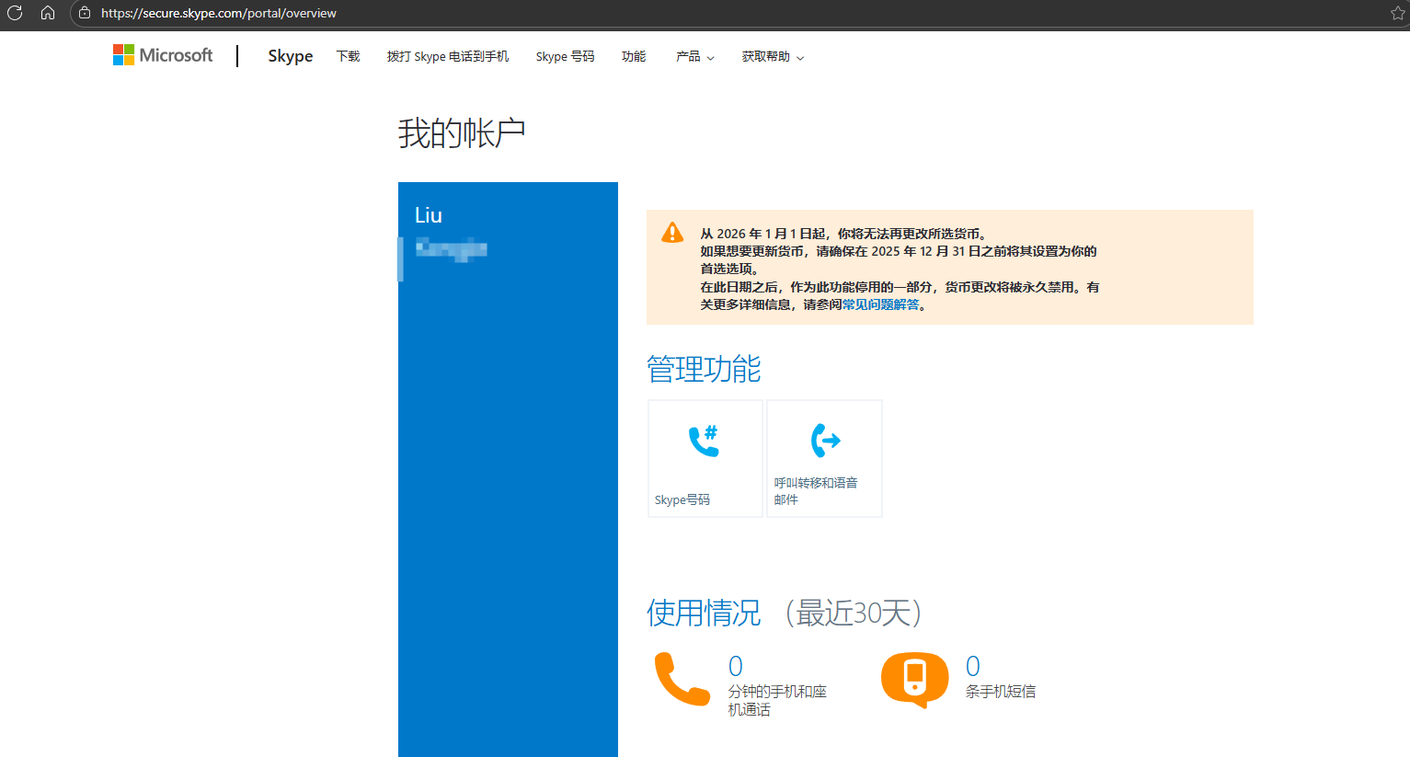Select the blue profile sidebar panel

[508, 460]
